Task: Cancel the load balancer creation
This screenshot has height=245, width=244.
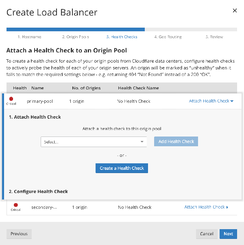Action: coord(207,234)
